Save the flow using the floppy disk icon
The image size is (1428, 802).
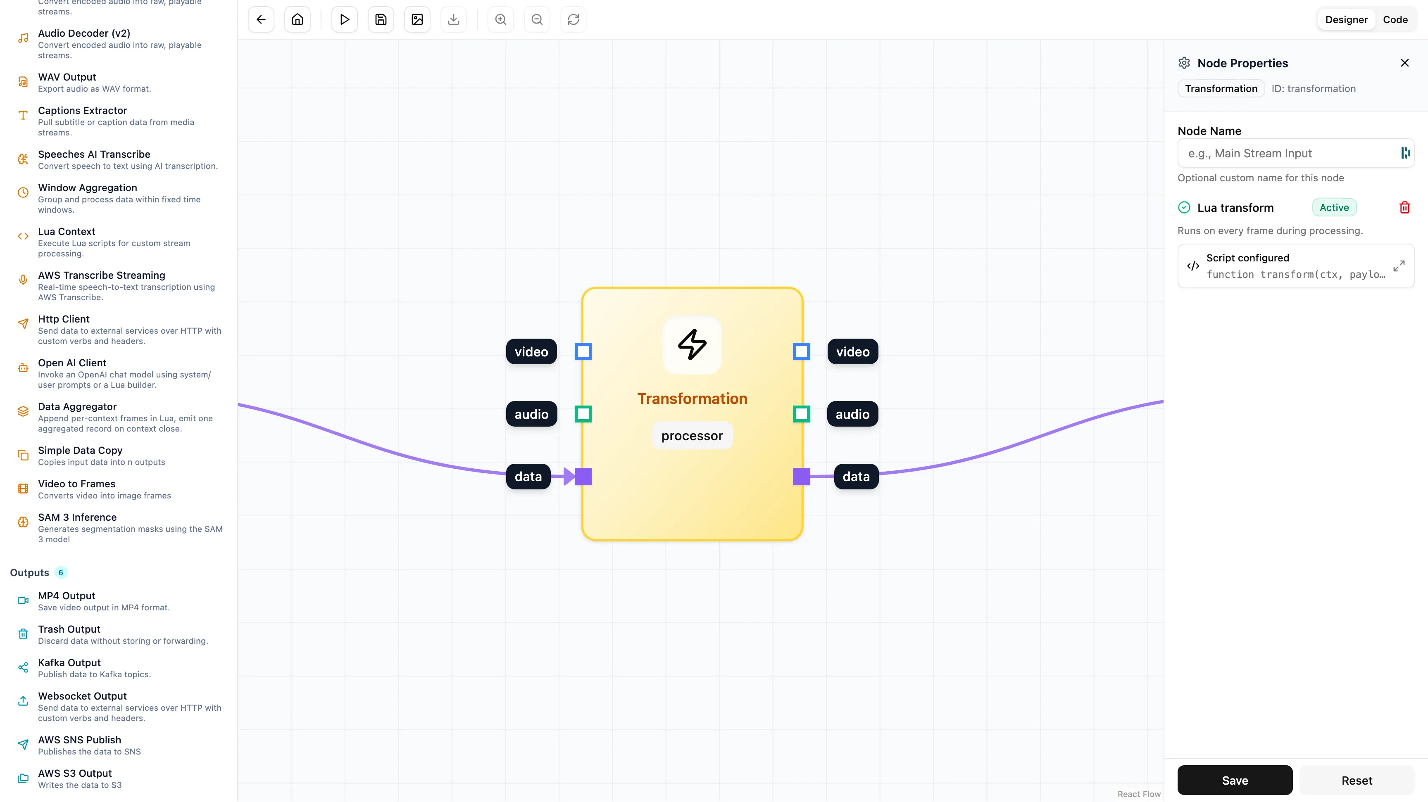(380, 19)
